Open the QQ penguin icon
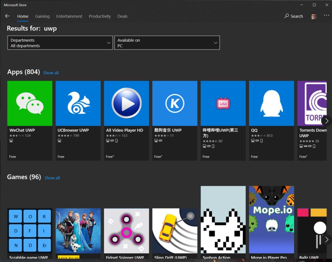This screenshot has height=262, width=332. point(271,103)
